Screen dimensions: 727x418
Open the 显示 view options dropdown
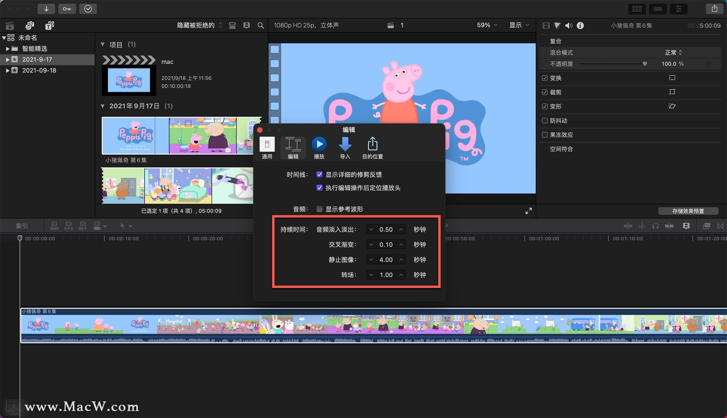pos(519,25)
